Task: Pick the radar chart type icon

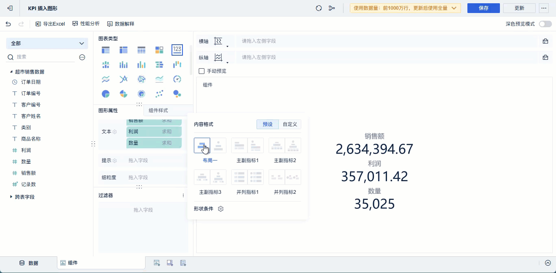Action: (141, 79)
